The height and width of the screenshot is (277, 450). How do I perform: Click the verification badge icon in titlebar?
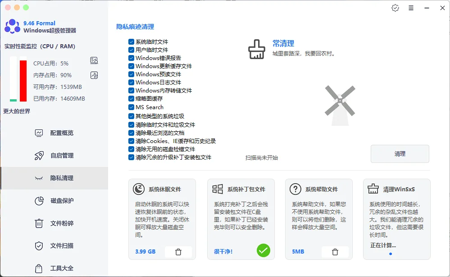pyautogui.click(x=395, y=8)
